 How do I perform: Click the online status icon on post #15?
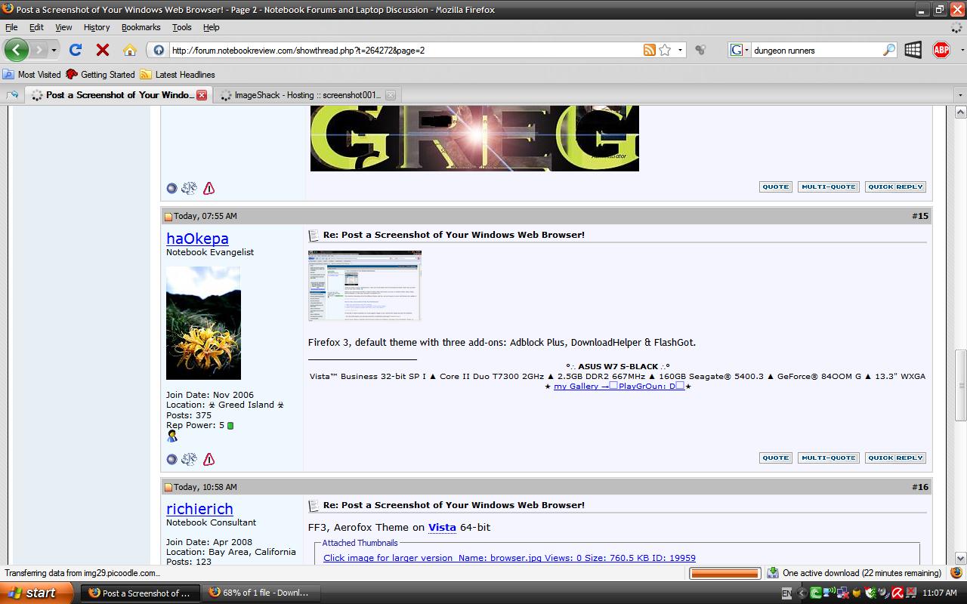[x=171, y=459]
